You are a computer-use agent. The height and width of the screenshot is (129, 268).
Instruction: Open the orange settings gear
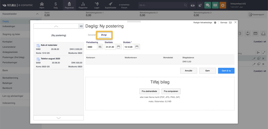pos(223,5)
